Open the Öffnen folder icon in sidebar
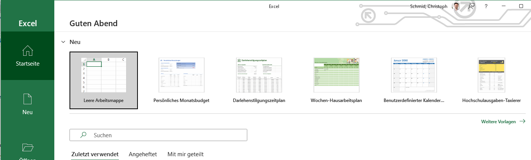This screenshot has height=160, width=531. (28, 147)
